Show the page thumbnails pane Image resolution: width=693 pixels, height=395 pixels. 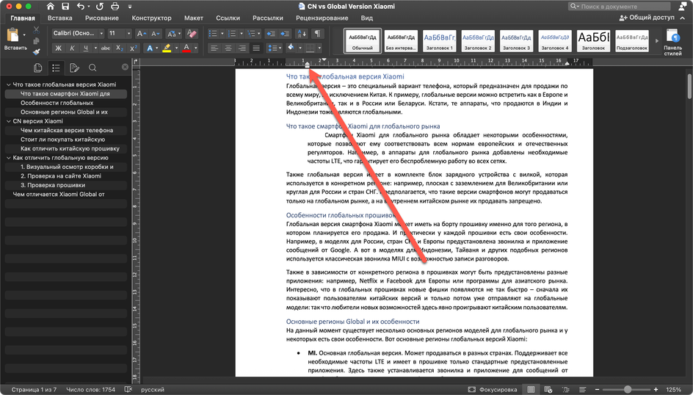37,68
